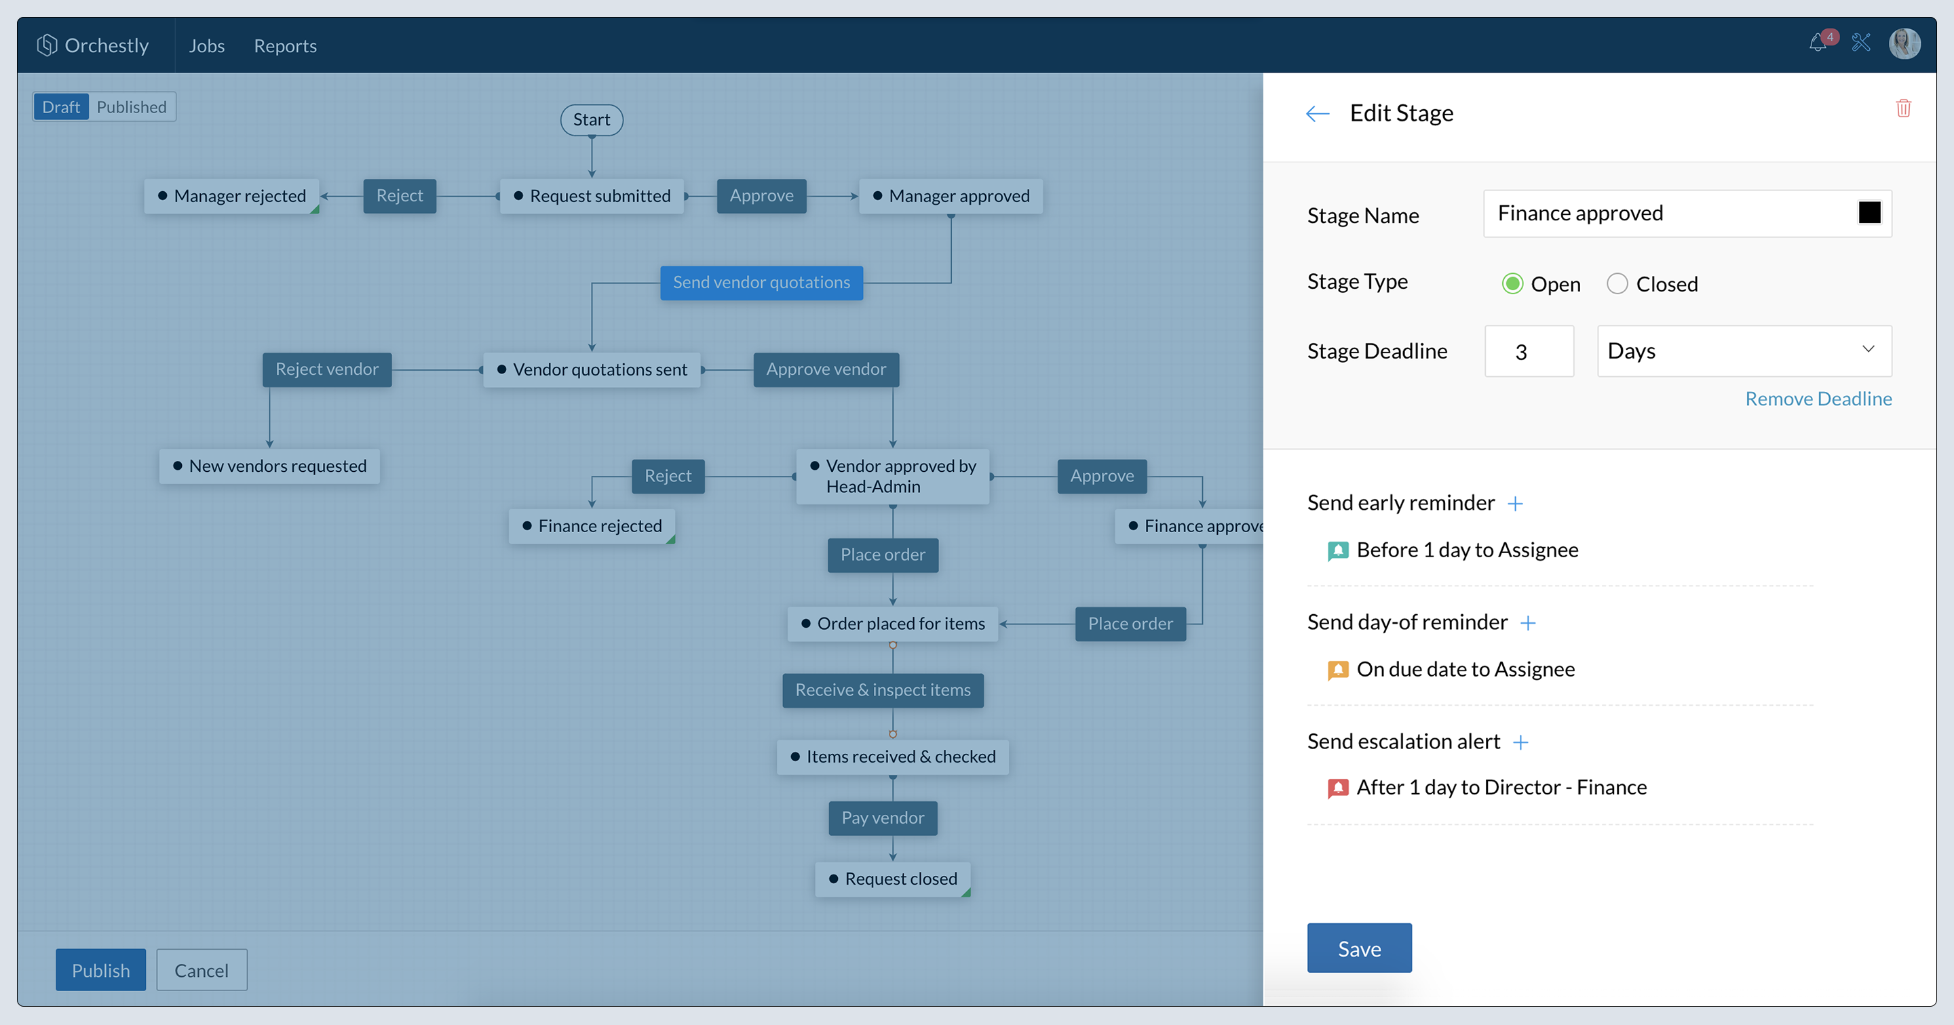
Task: Click the Save button in Edit Stage
Action: (x=1358, y=946)
